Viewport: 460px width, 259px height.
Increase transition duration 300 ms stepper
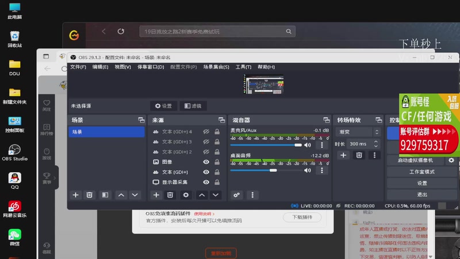376,142
